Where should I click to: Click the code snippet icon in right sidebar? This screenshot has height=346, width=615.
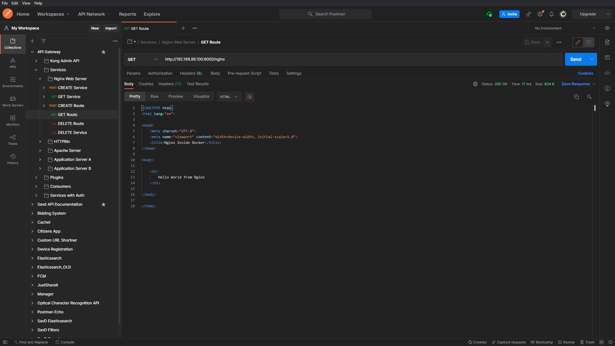pos(607,73)
